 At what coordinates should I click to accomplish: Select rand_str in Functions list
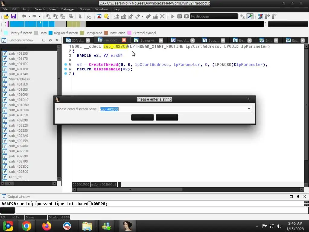click(16, 177)
